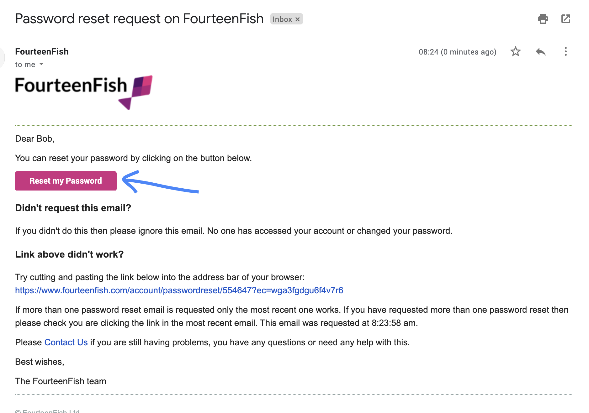589x413 pixels.
Task: Remove the Inbox label with the X
Action: [297, 19]
